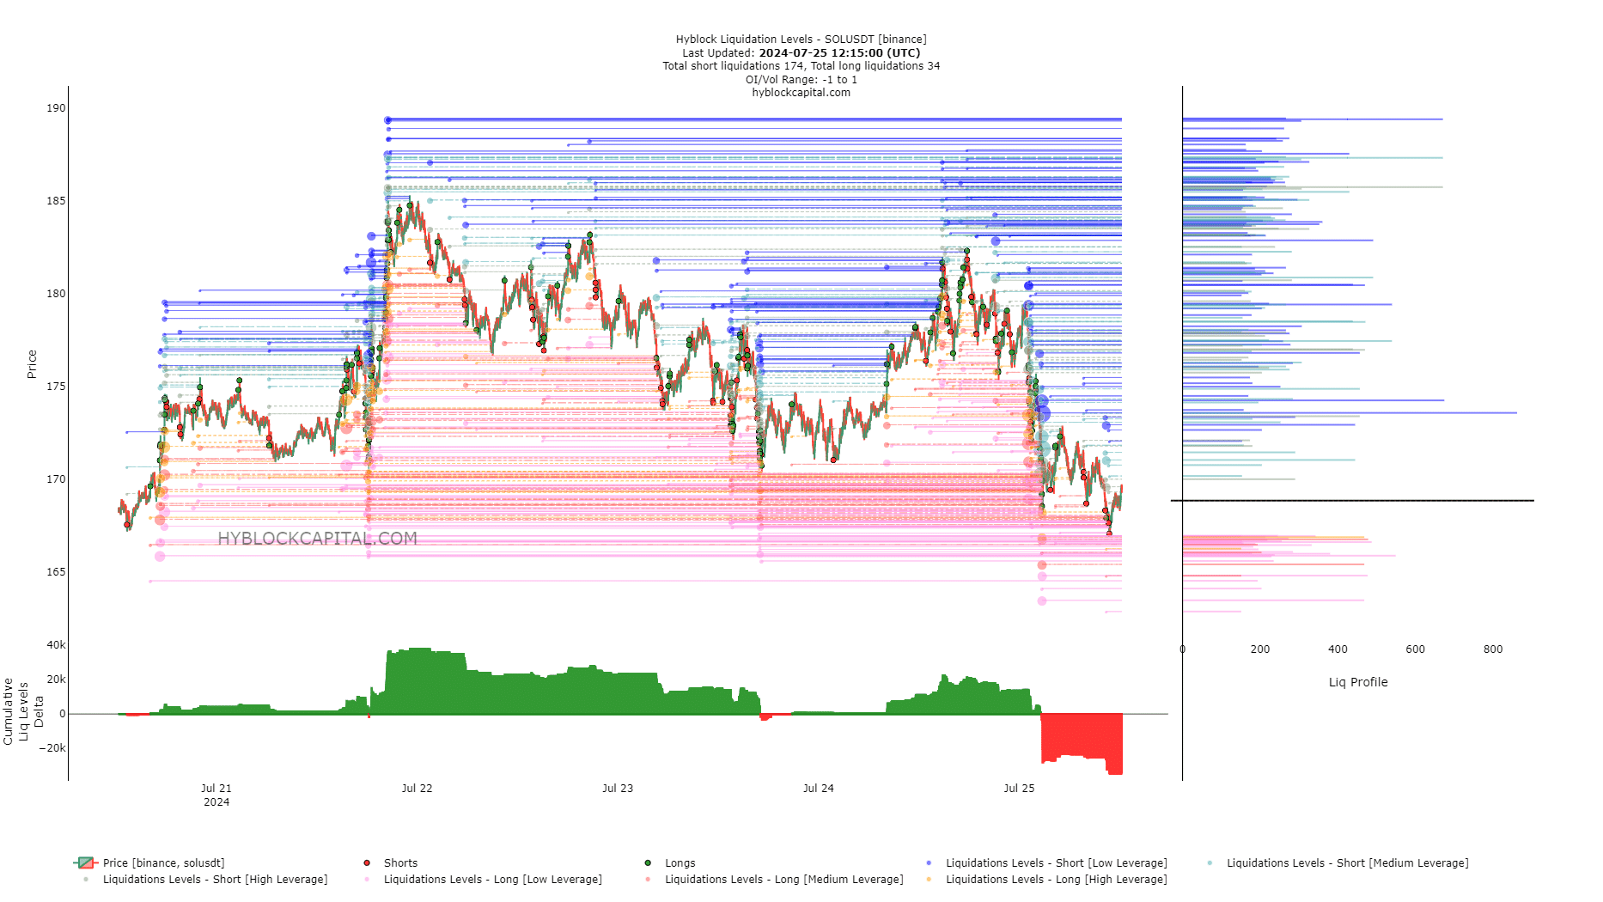Click the 800 tick on Liq Profile axis

coord(1493,649)
